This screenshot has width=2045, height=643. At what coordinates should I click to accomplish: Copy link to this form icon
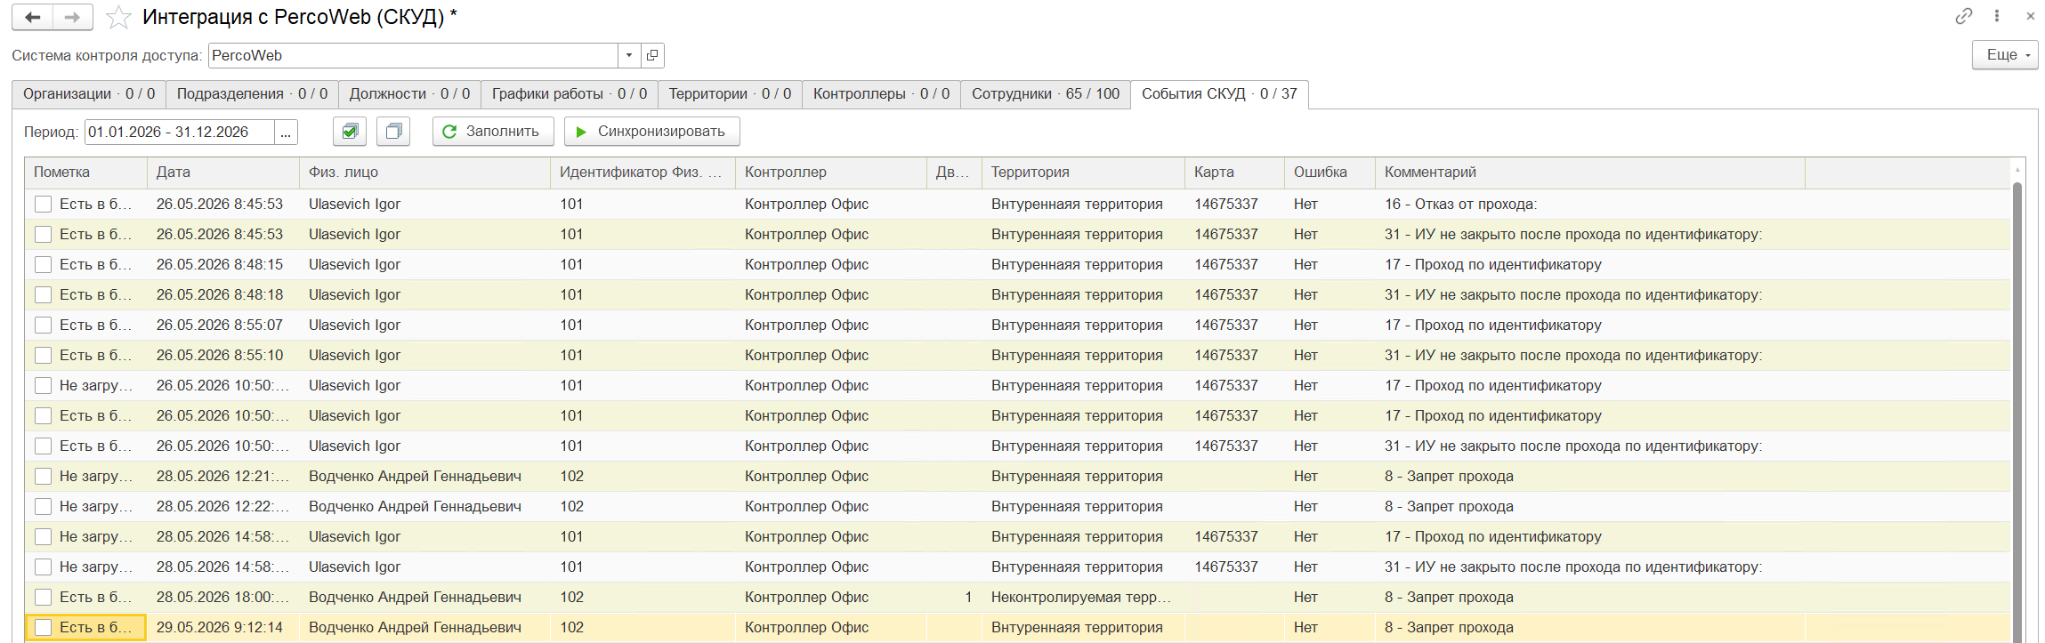1963,16
